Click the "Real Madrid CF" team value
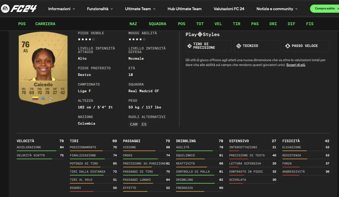Image resolution: width=339 pixels, height=197 pixels. [x=144, y=91]
